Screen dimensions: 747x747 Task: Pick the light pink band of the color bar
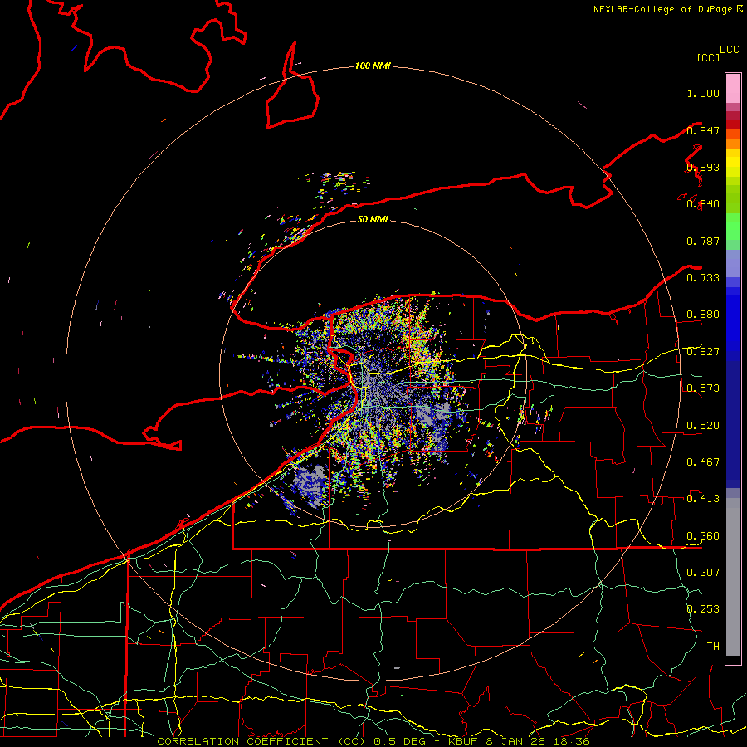[x=733, y=89]
